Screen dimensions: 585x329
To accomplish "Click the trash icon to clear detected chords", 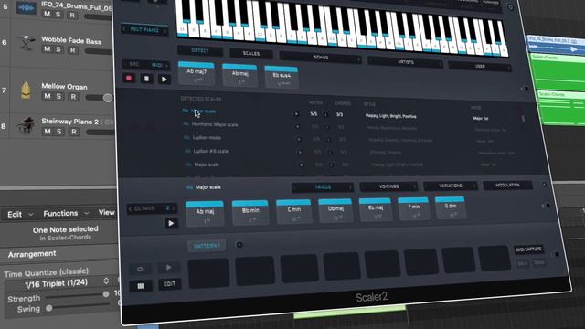I will click(x=146, y=79).
